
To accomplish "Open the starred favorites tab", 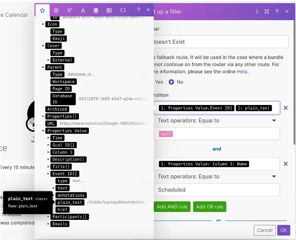I will coord(42,10).
